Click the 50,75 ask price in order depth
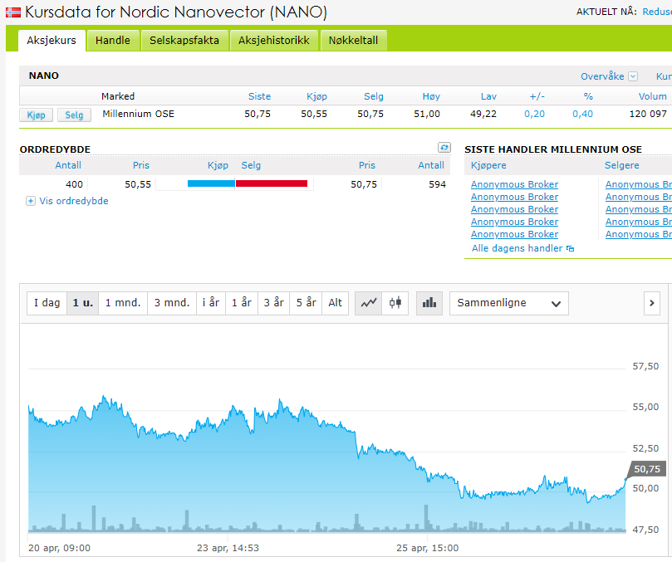Viewport: 672px width, 562px height. 364,184
